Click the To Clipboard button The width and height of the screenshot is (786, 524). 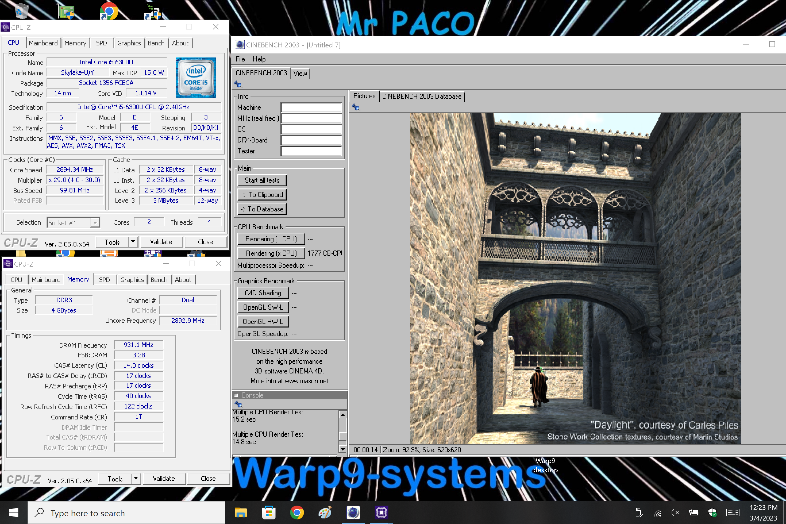262,194
